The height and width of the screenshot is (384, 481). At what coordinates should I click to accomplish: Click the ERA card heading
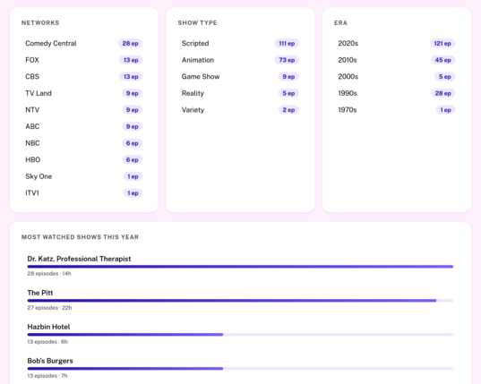point(340,23)
